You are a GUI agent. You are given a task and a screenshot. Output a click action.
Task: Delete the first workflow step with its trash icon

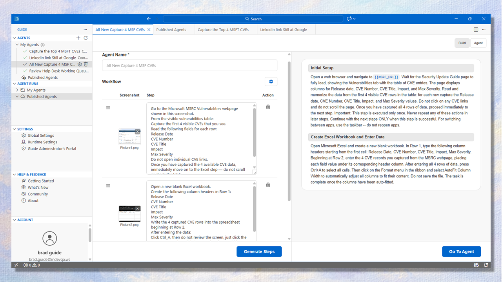268,107
